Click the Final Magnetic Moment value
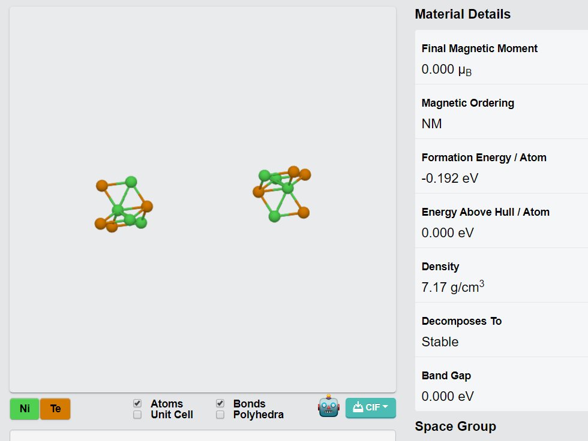The image size is (588, 441). click(x=446, y=70)
